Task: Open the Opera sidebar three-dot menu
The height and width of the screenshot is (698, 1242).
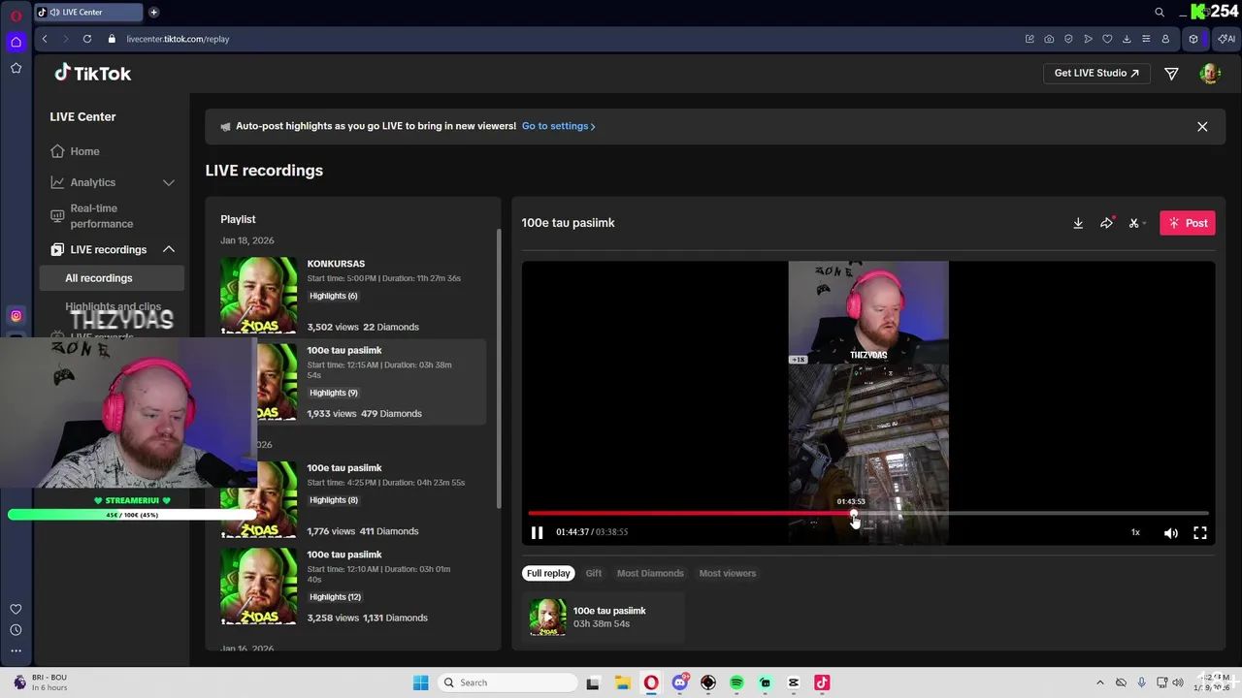Action: (x=16, y=650)
